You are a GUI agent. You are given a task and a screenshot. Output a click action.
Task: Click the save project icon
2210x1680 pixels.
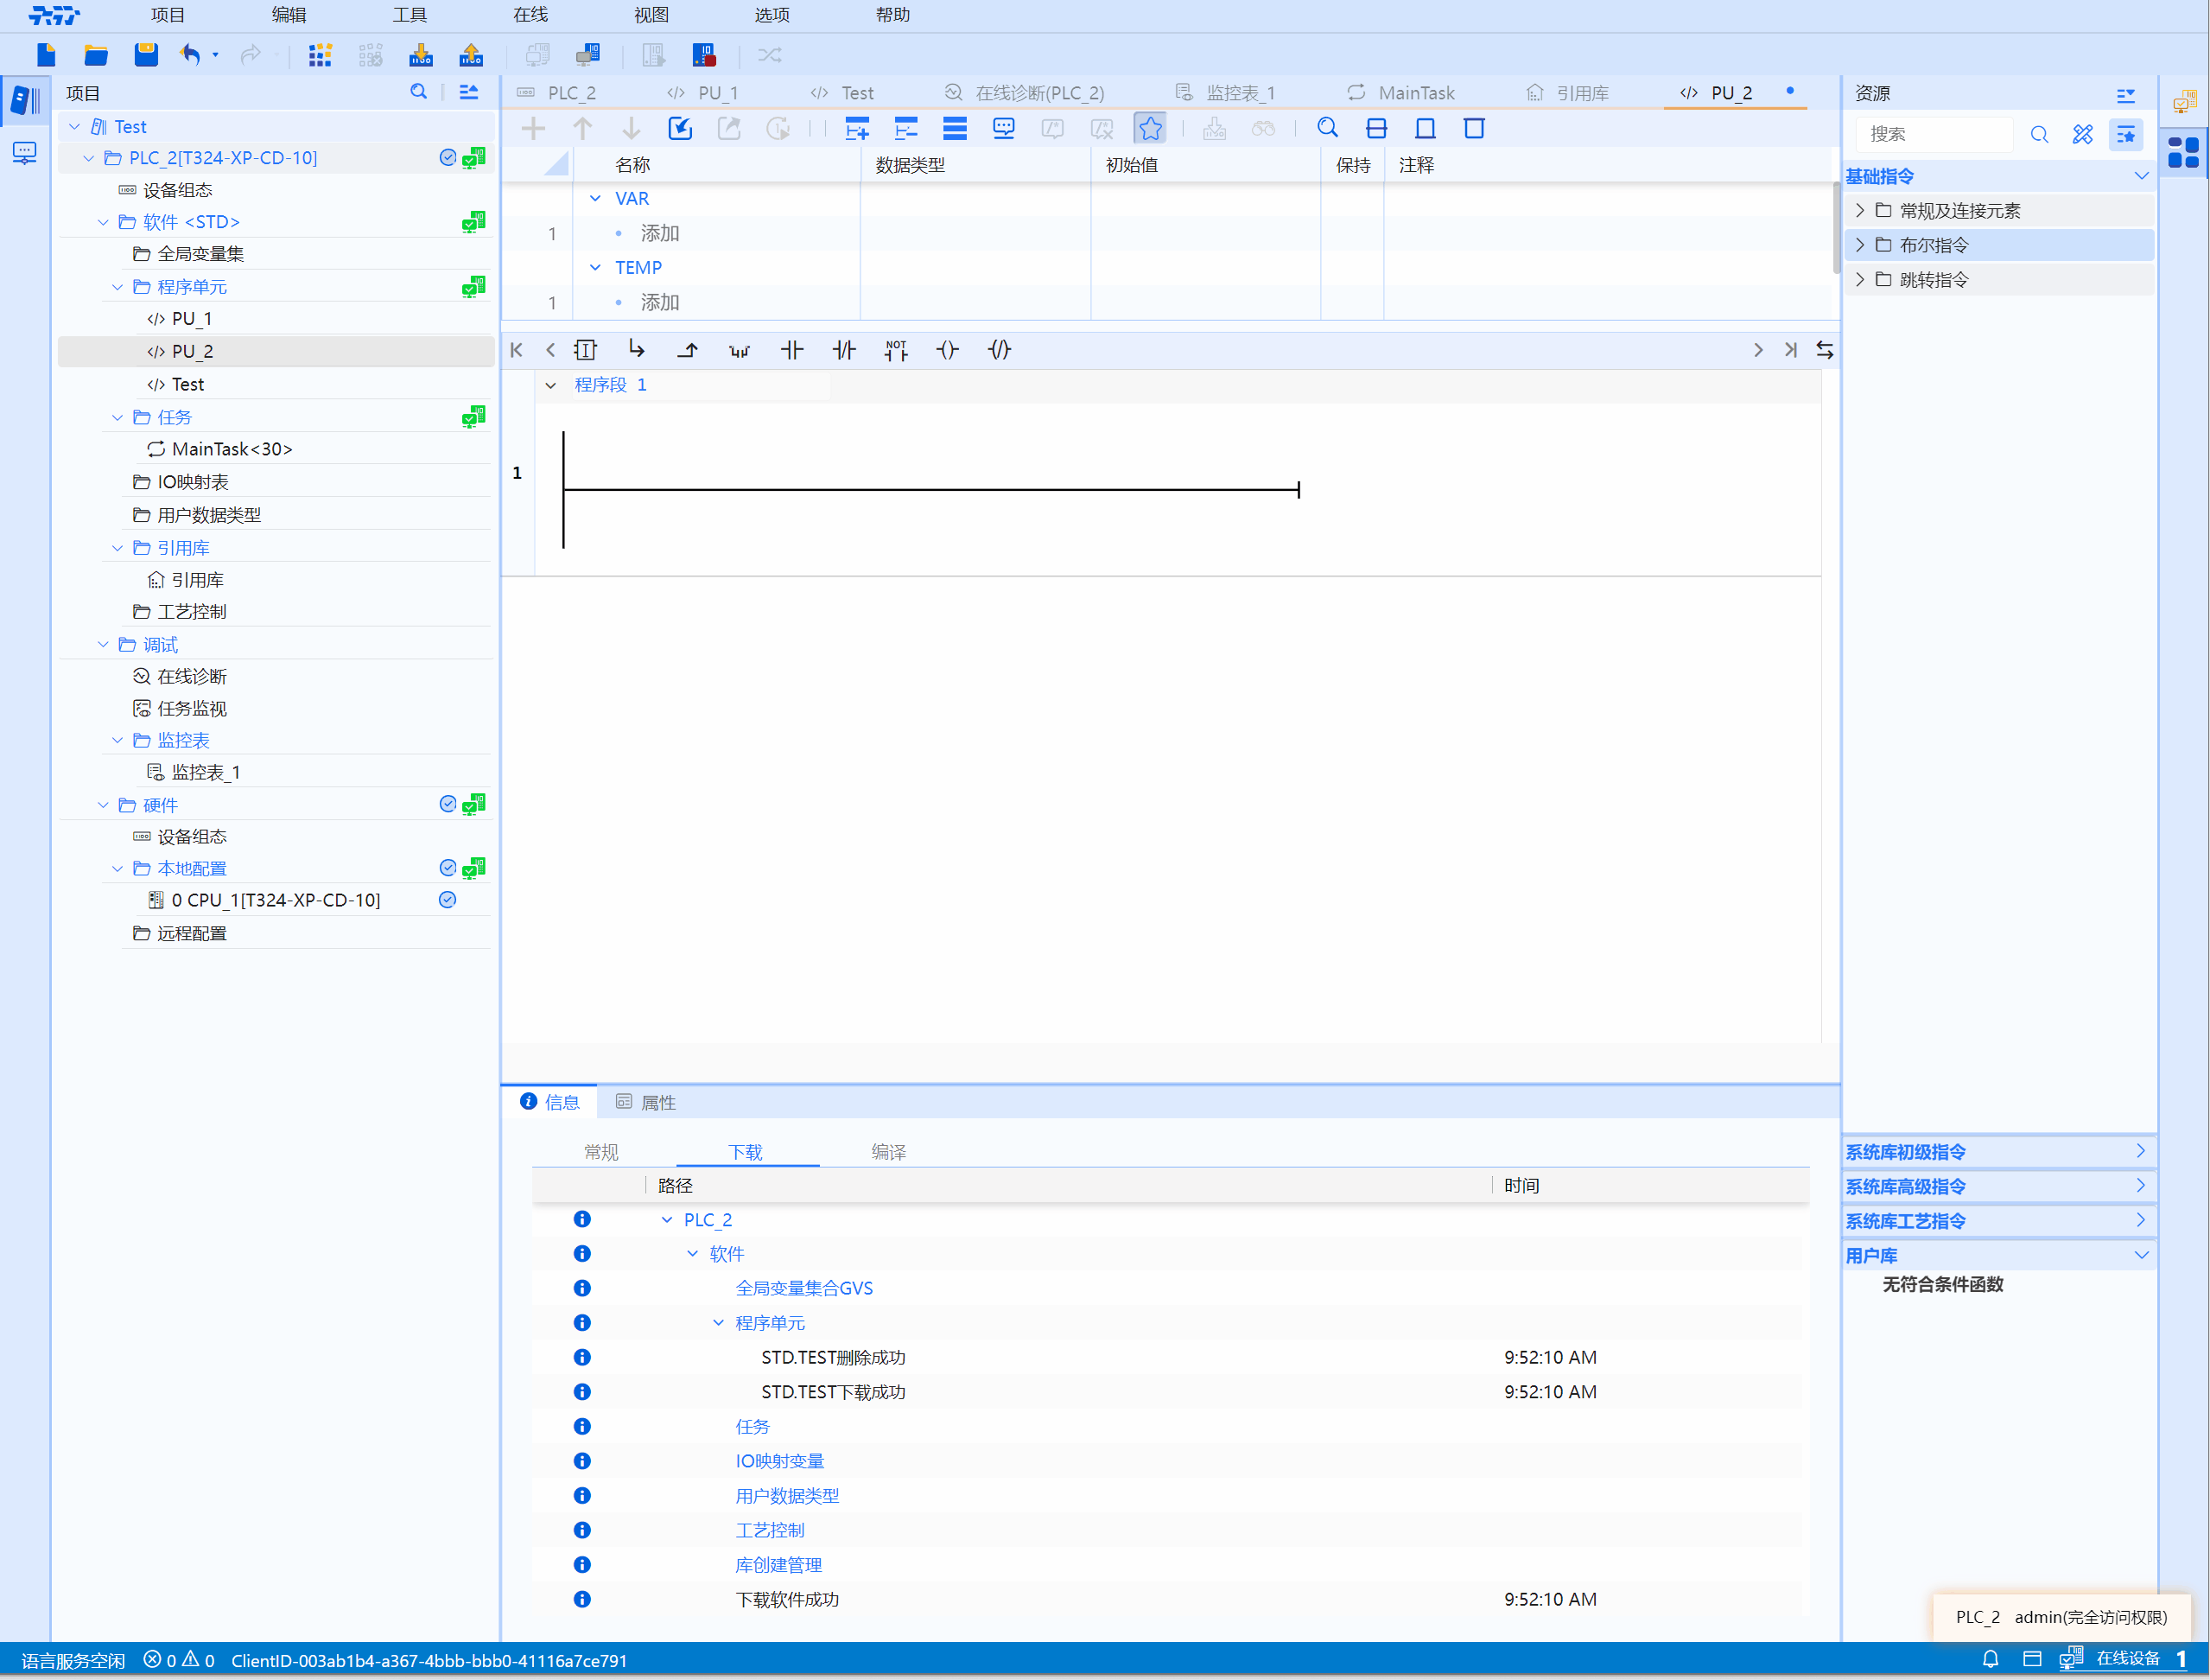coord(146,55)
